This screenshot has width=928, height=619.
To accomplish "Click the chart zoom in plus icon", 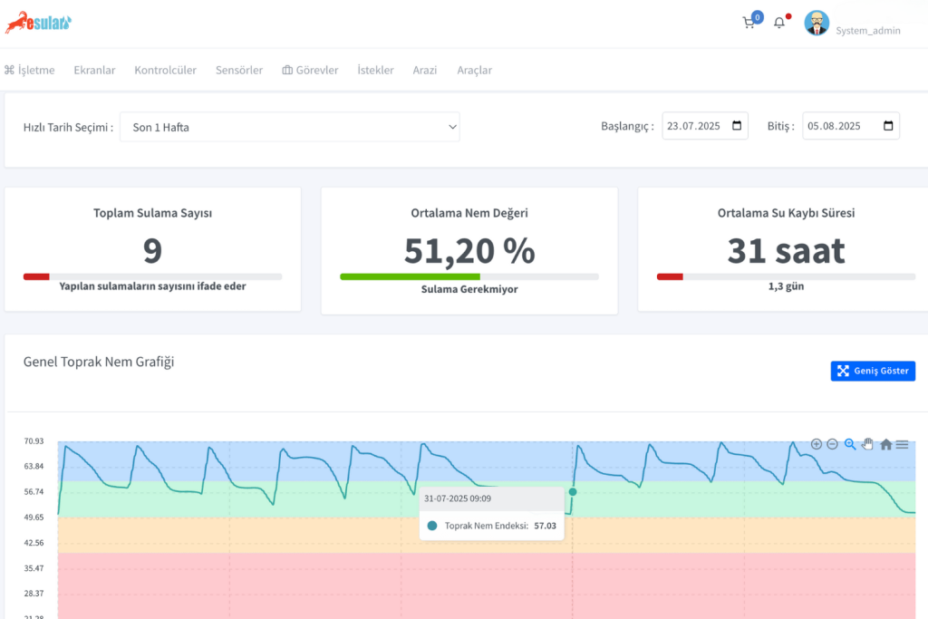I will pyautogui.click(x=817, y=444).
